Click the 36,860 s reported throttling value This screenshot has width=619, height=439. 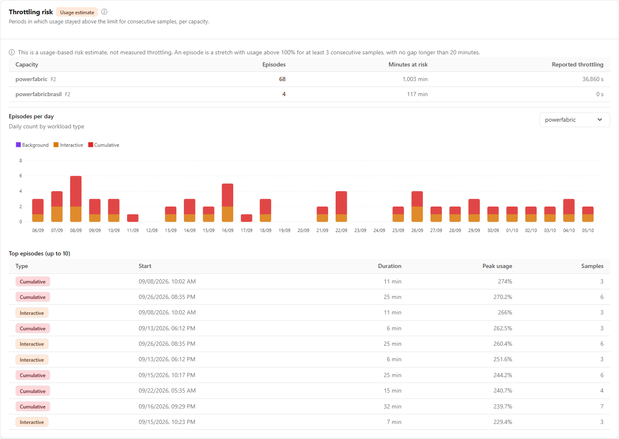click(x=593, y=79)
